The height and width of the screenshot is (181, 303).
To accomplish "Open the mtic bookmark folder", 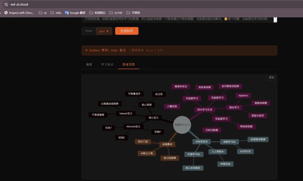I will pyautogui.click(x=56, y=13).
